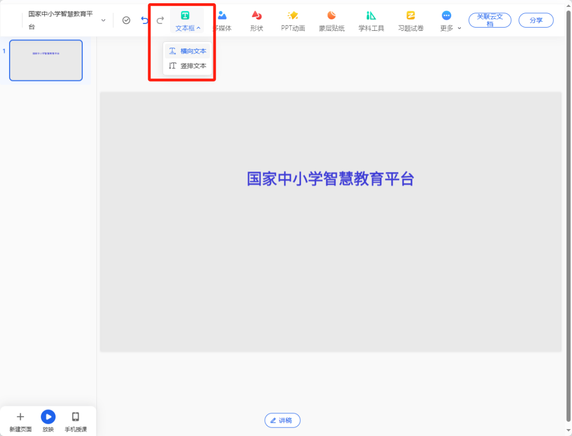Select the first slide thumbnail
This screenshot has height=436, width=572.
(x=46, y=60)
